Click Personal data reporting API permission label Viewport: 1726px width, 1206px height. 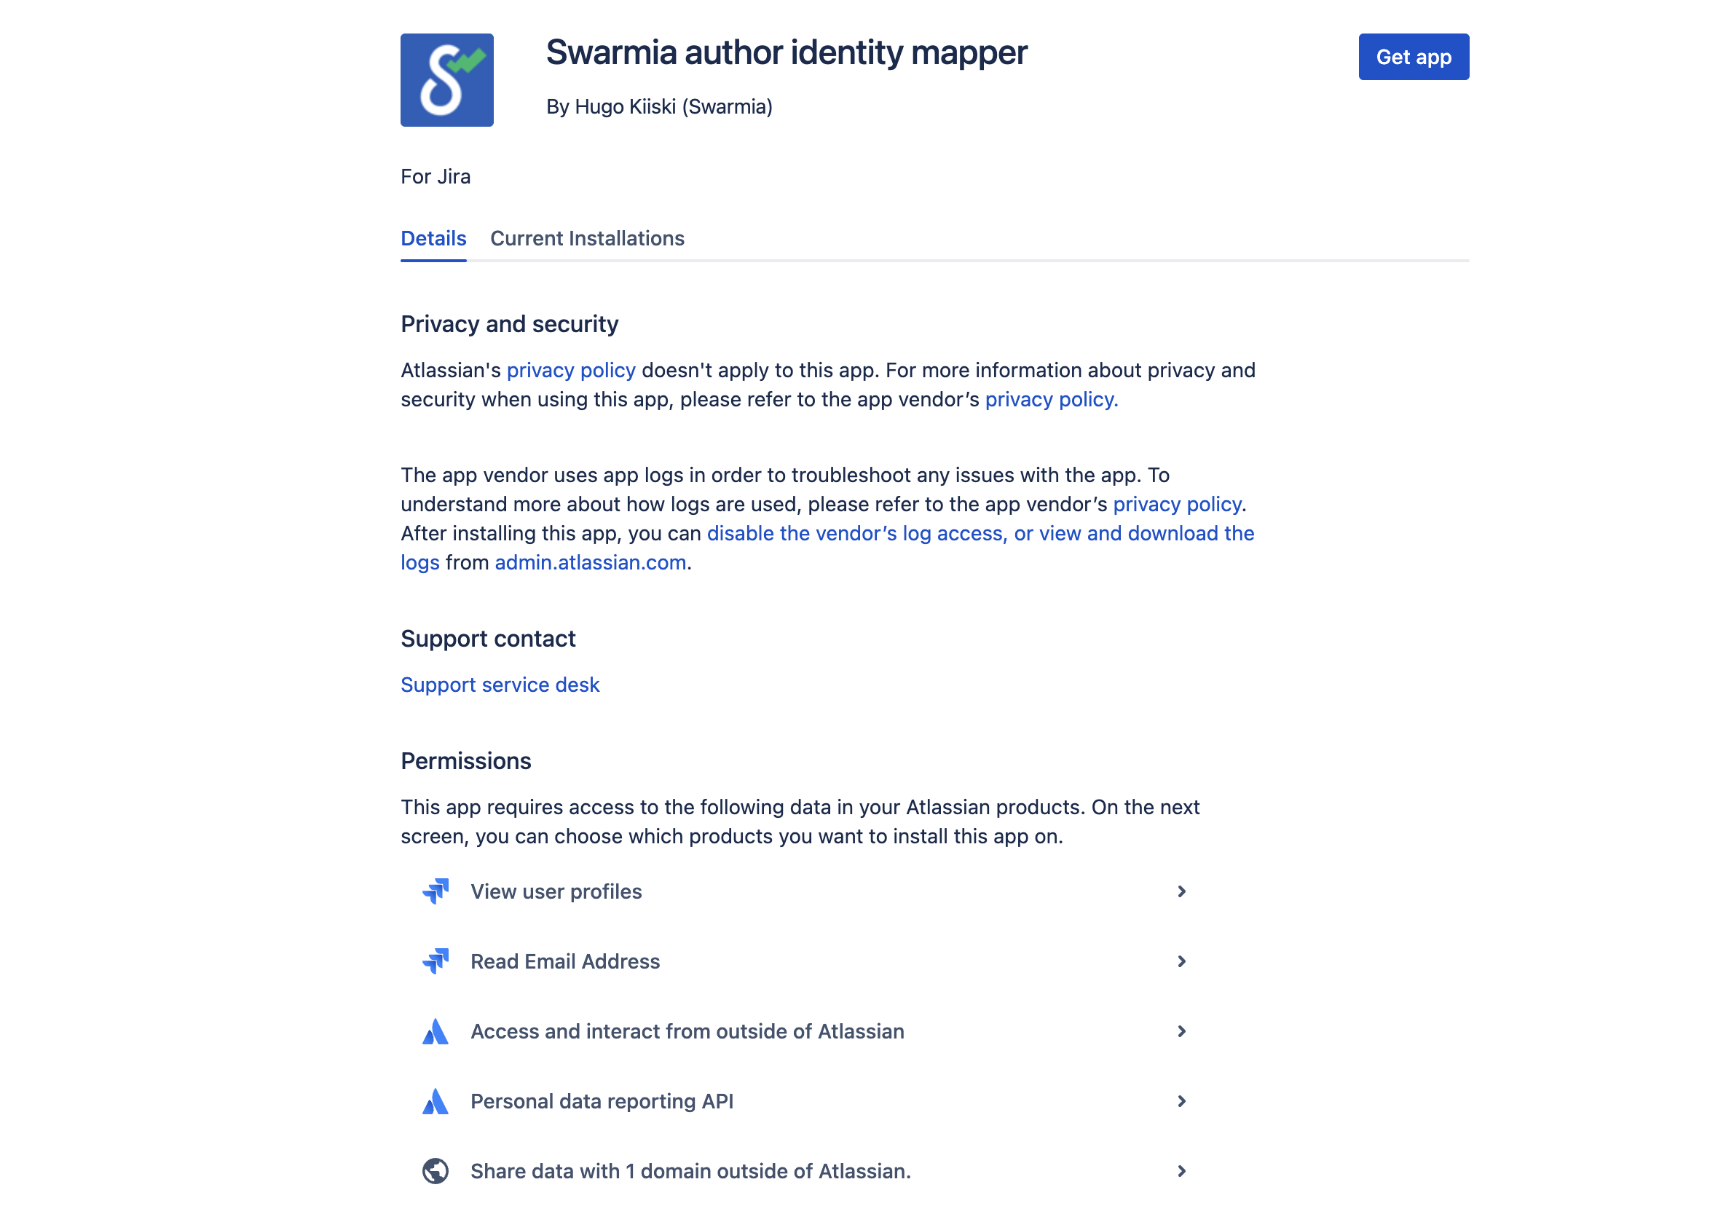(602, 1100)
